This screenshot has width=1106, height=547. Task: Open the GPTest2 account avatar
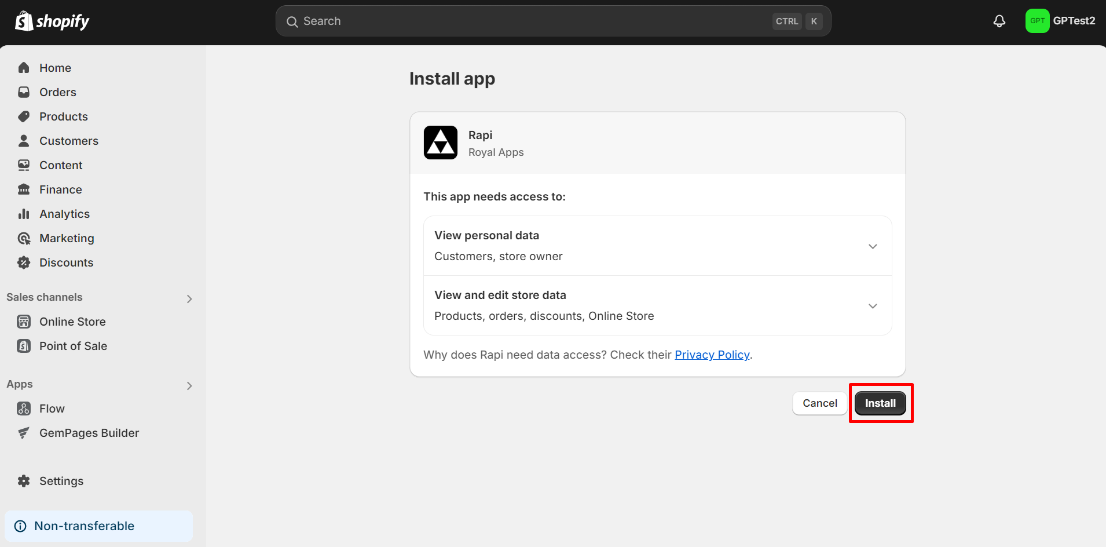click(x=1037, y=20)
